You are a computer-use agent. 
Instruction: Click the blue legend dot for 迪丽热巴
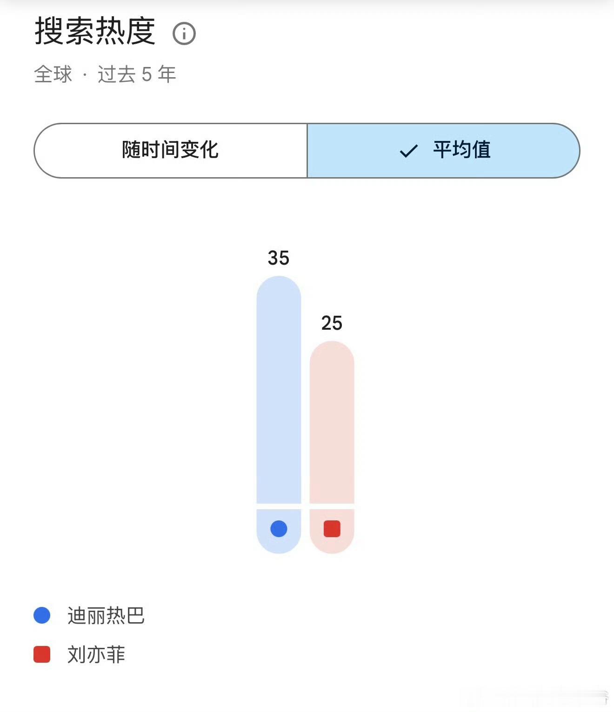coord(42,615)
